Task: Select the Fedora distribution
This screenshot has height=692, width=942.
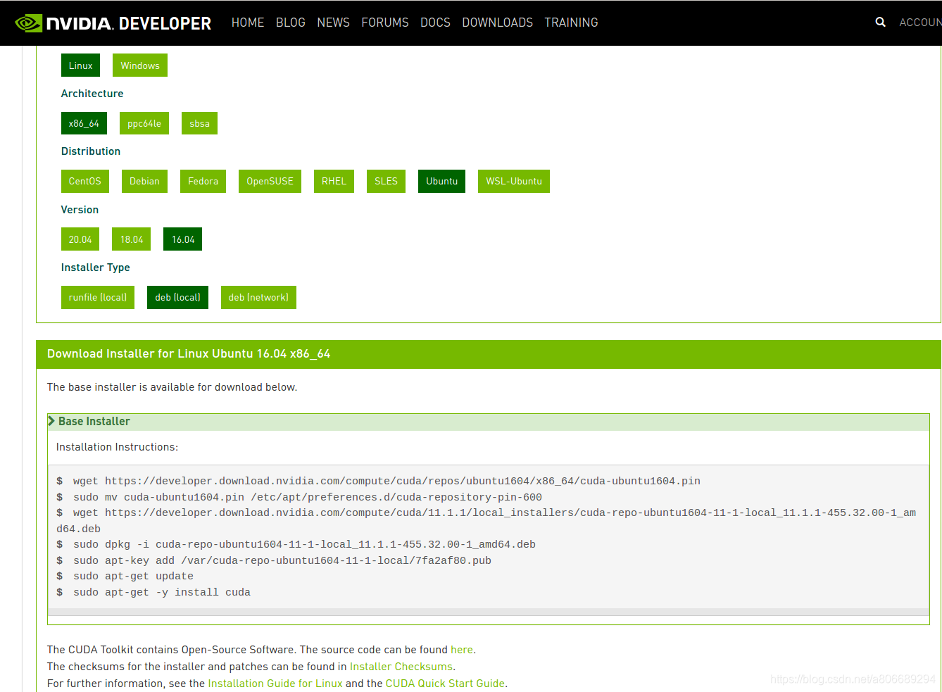Action: (203, 181)
